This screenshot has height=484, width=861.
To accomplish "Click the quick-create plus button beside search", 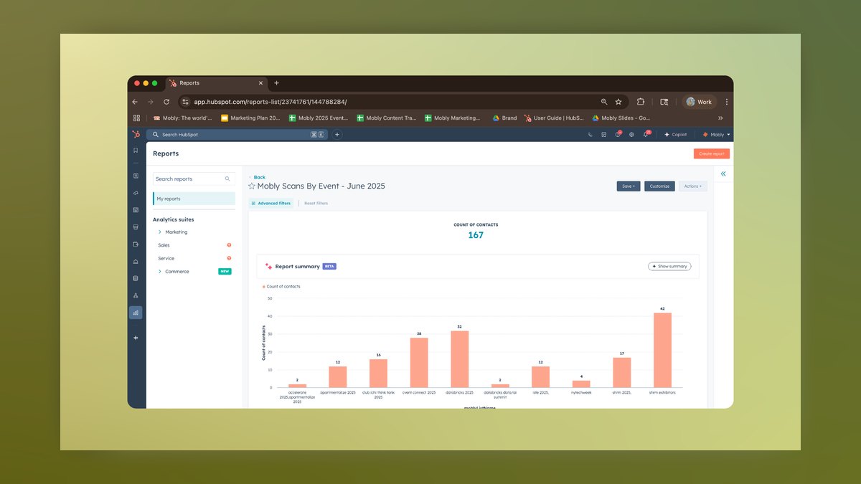I will pyautogui.click(x=337, y=134).
